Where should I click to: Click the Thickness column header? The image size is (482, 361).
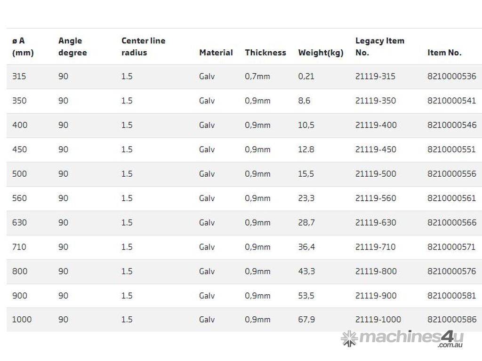(x=265, y=53)
